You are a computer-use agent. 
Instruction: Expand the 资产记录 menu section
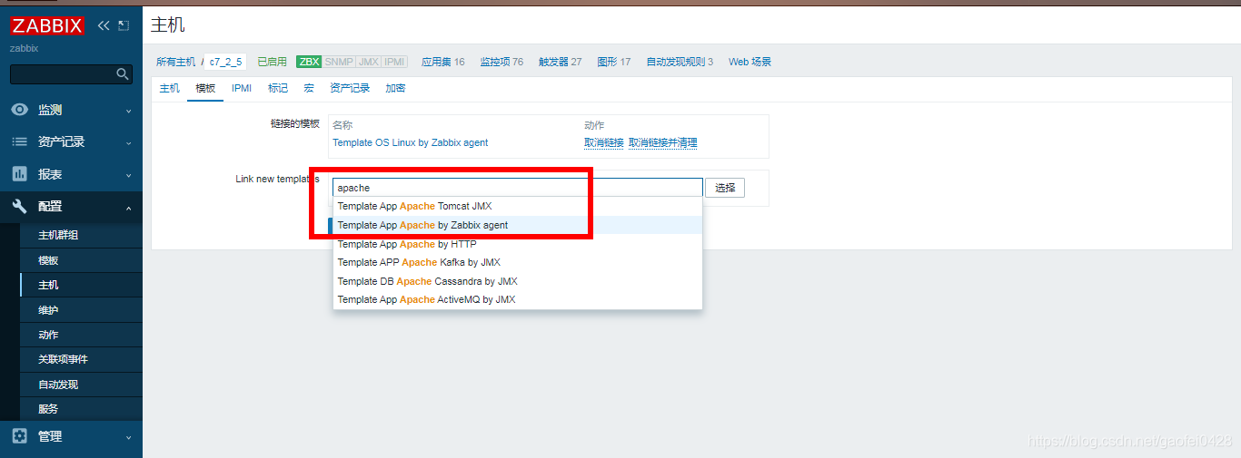point(71,141)
